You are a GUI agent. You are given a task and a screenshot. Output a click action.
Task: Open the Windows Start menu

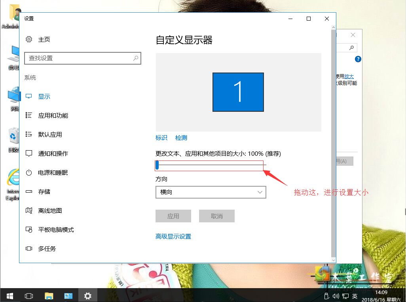pos(10,296)
